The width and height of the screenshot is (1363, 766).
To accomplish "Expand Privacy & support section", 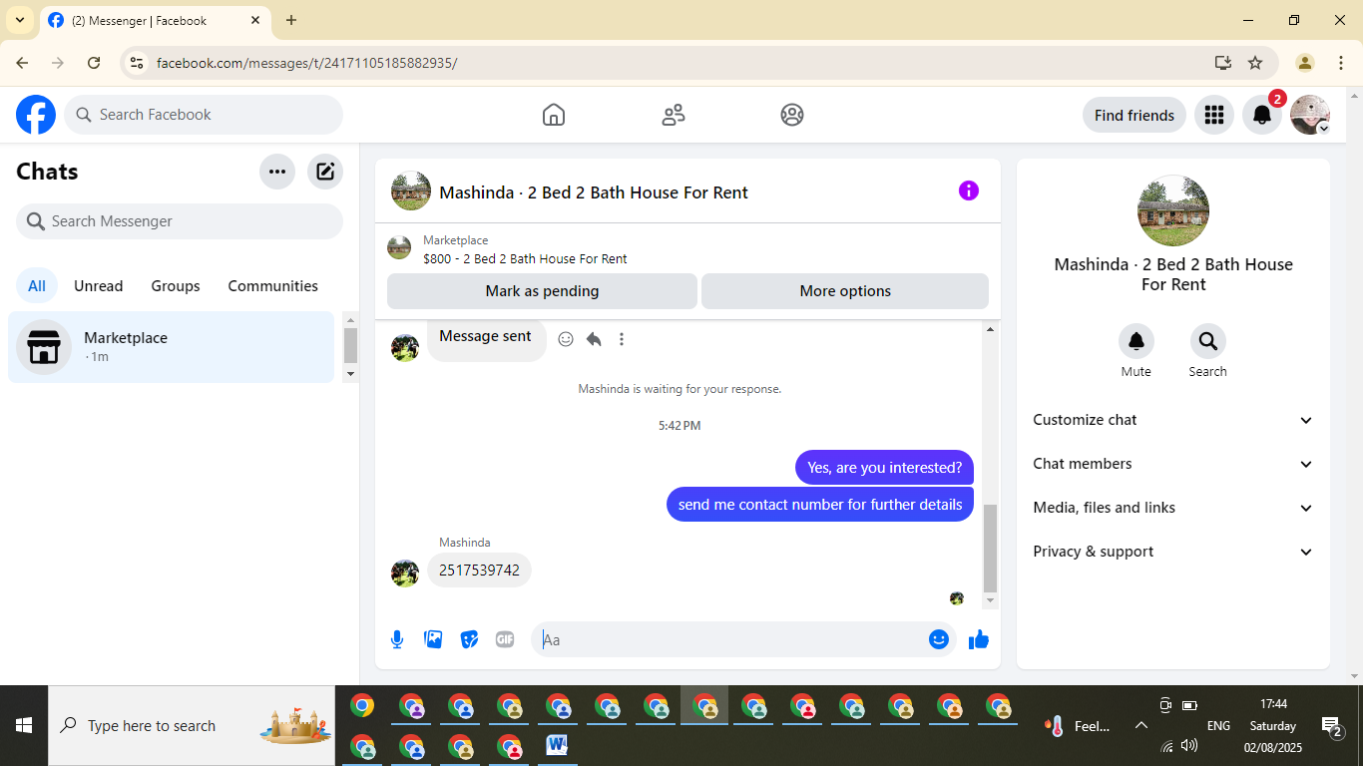I will (1173, 552).
